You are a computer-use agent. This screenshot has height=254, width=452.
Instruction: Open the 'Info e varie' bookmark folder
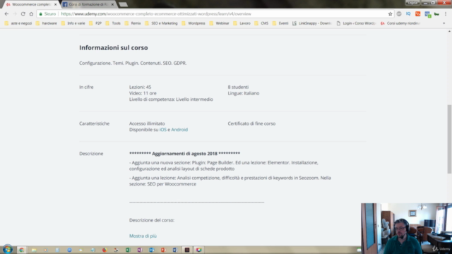click(x=73, y=23)
